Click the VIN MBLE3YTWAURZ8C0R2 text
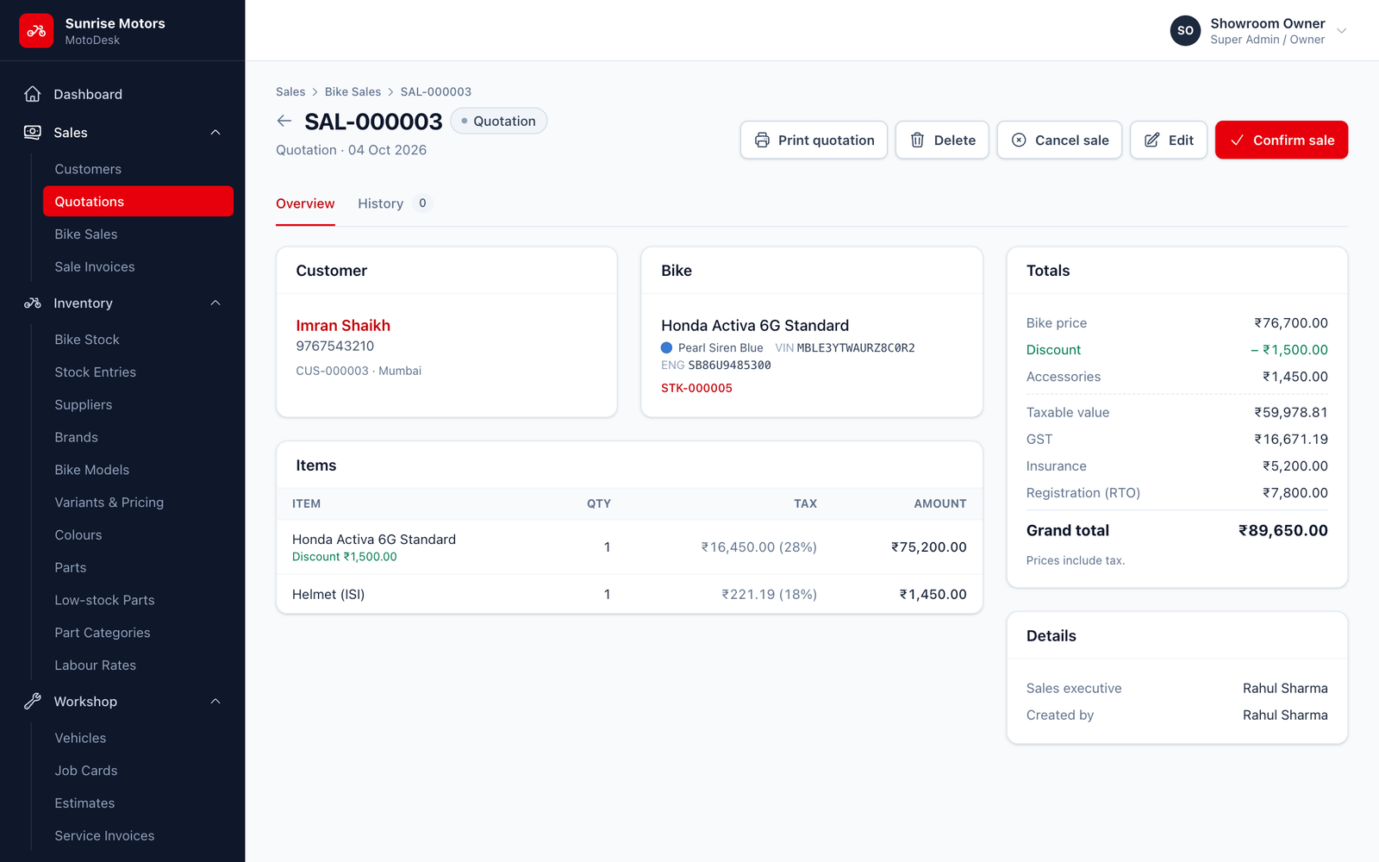1379x862 pixels. [845, 347]
